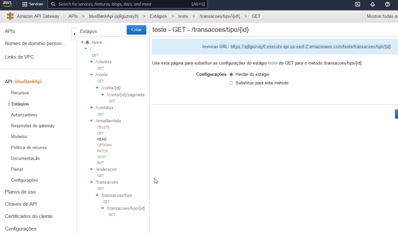Open Painel section
This screenshot has height=235, width=398.
coord(17,169)
